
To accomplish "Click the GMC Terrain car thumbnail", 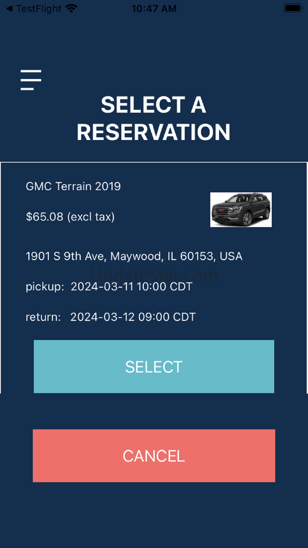I will [241, 210].
